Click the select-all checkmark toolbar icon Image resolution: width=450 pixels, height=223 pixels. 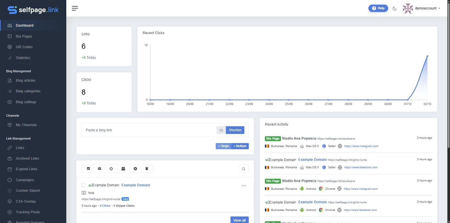coord(88,169)
